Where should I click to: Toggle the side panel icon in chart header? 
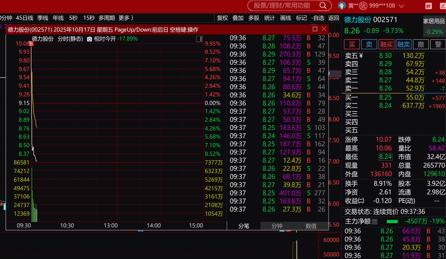tap(199, 39)
